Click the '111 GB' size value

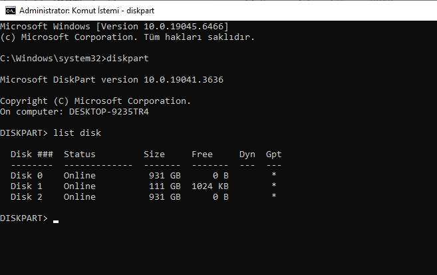pyautogui.click(x=165, y=186)
